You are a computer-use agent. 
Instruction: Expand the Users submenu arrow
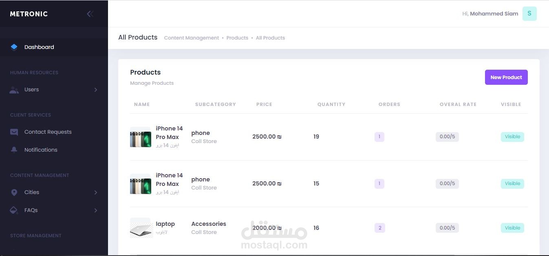(x=96, y=90)
